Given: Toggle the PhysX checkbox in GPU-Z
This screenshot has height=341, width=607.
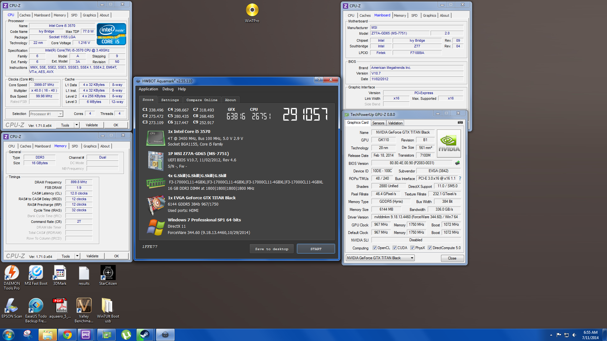Looking at the screenshot, I should click(x=412, y=248).
